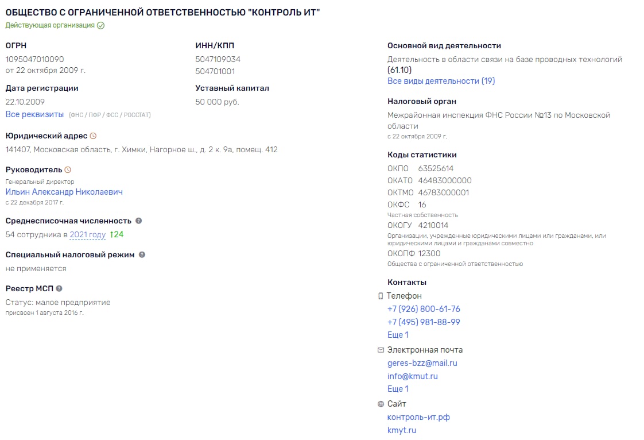Click the question icon beside Реестр МСП
The width and height of the screenshot is (644, 440).
tap(59, 289)
